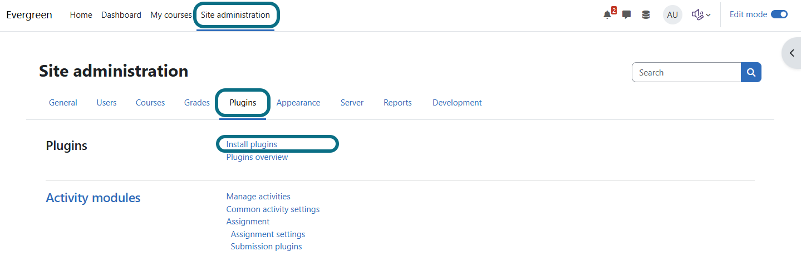Viewport: 801px width, 256px height.
Task: Switch to the Courses tab
Action: [150, 103]
